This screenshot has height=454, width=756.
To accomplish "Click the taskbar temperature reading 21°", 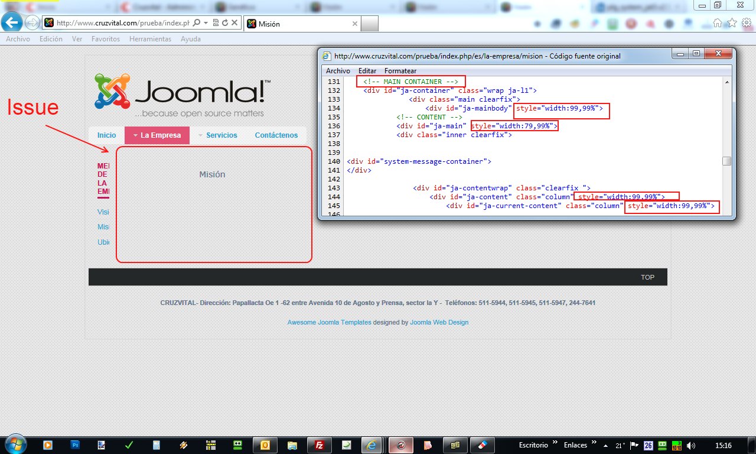I will tap(620, 445).
